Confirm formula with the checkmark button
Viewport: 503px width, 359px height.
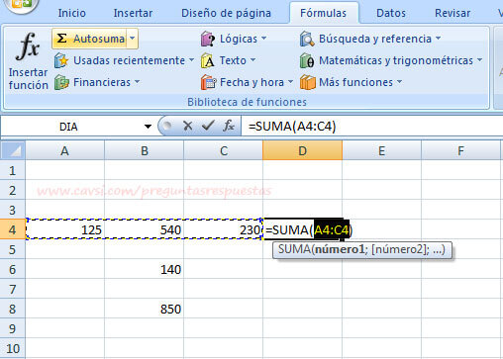tap(208, 126)
